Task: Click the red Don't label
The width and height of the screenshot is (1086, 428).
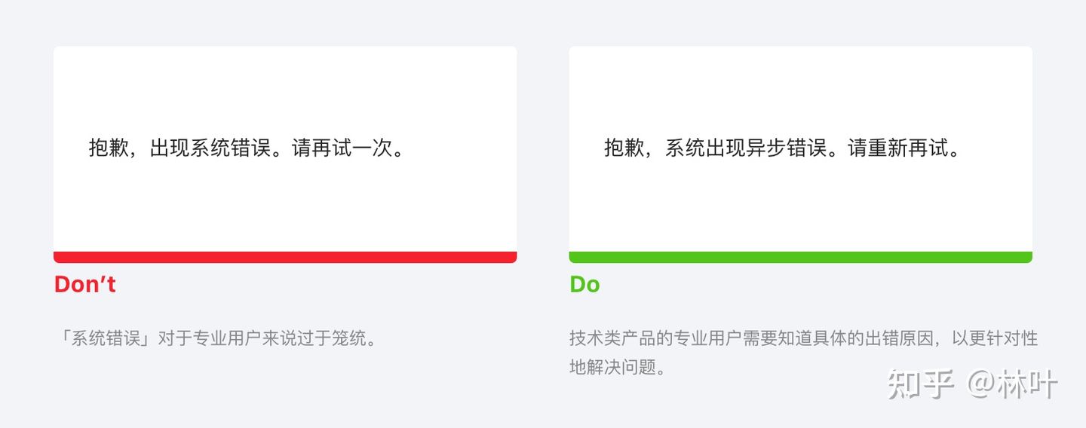Action: (84, 284)
